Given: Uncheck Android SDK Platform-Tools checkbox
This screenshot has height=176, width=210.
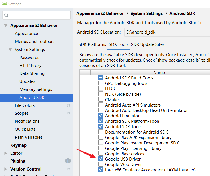Looking at the screenshot, I should coord(101,121).
